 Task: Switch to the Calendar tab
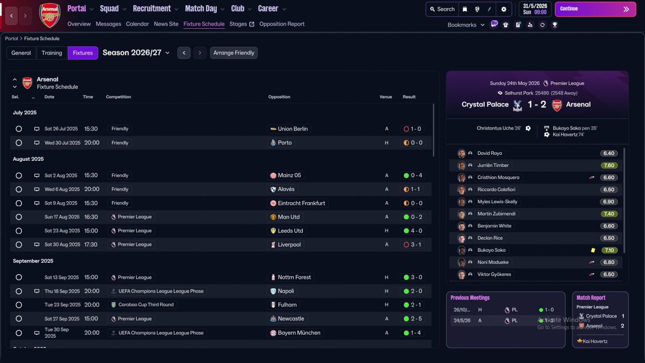138,24
